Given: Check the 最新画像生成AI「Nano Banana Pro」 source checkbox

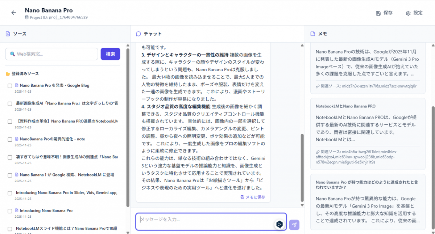Looking at the screenshot, I should [x=10, y=104].
